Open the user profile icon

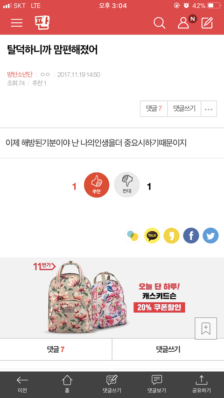coord(183,23)
